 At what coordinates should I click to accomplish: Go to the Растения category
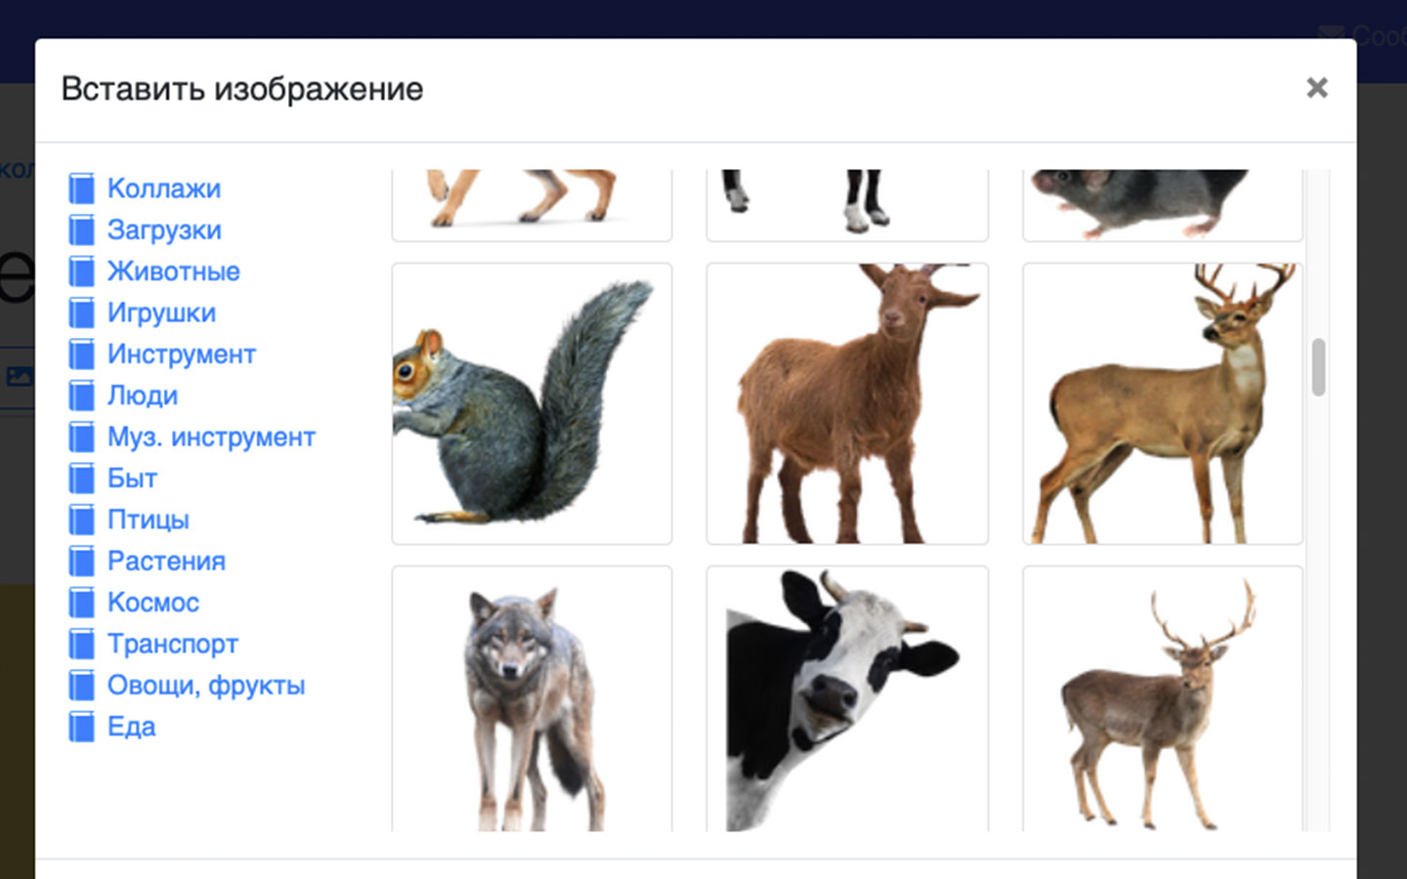(x=166, y=561)
